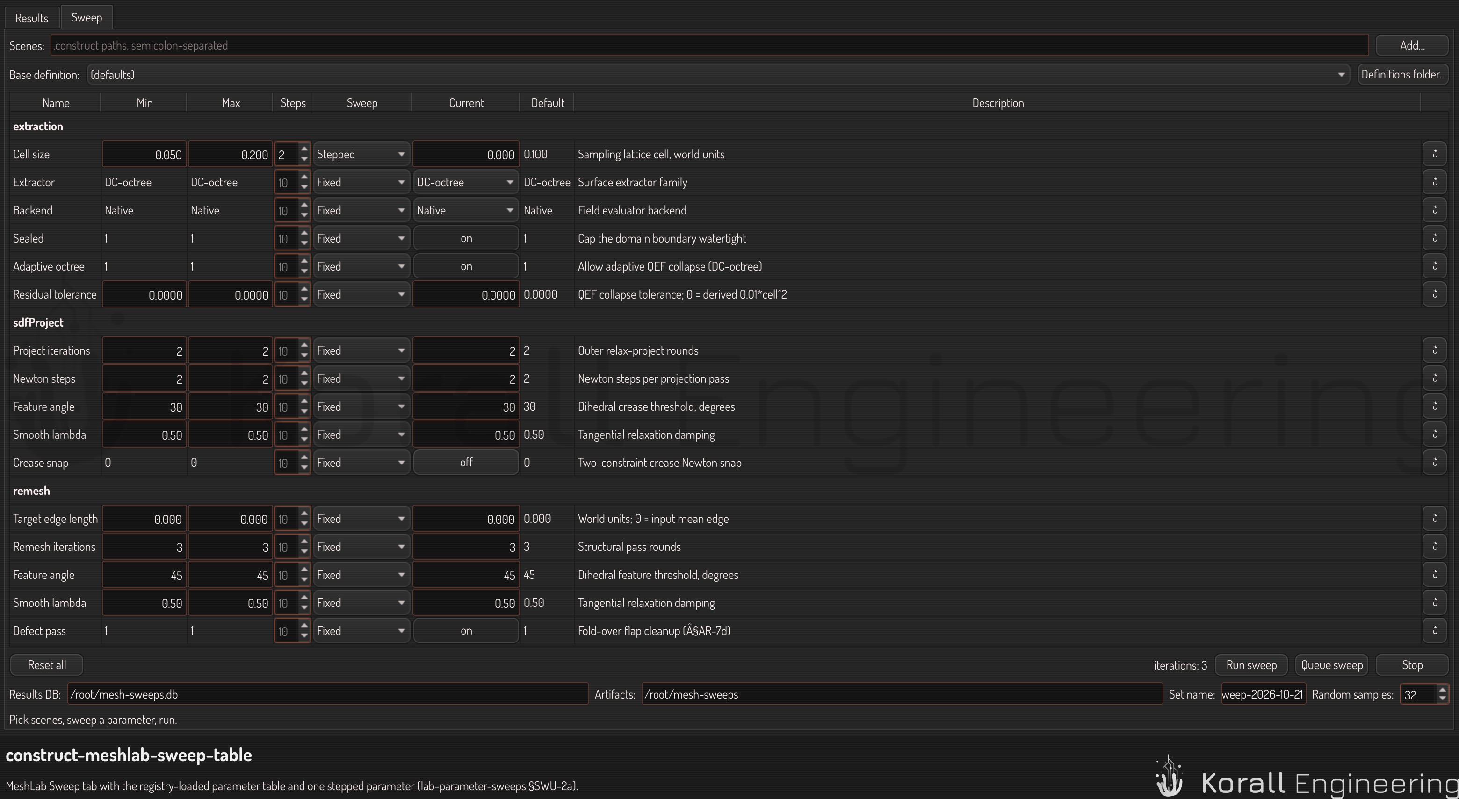1459x799 pixels.
Task: Toggle Adaptive octree 'on' button
Action: point(466,266)
